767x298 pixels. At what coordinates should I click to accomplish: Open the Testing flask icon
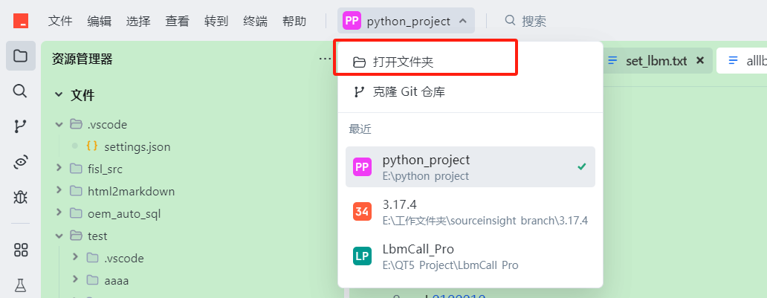[x=20, y=285]
